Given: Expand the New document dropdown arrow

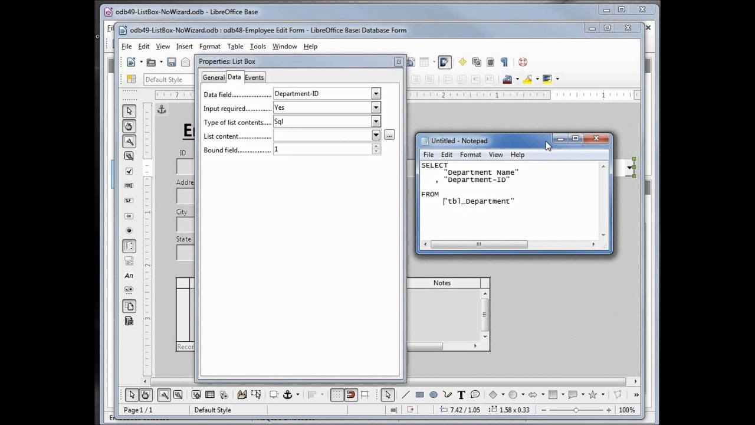Looking at the screenshot, I should (141, 62).
